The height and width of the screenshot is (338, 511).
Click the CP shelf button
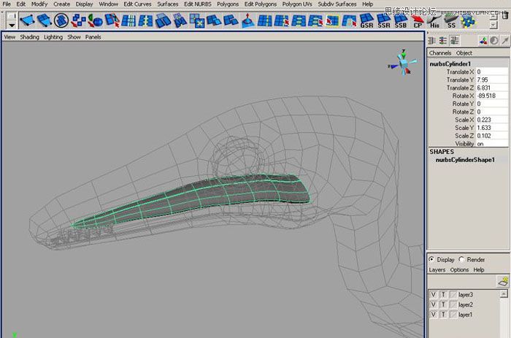click(x=418, y=20)
